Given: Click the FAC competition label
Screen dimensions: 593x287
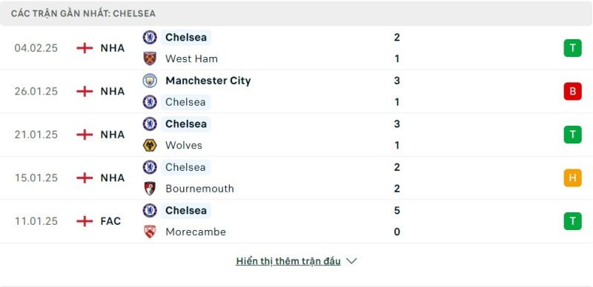Looking at the screenshot, I should [x=110, y=221].
